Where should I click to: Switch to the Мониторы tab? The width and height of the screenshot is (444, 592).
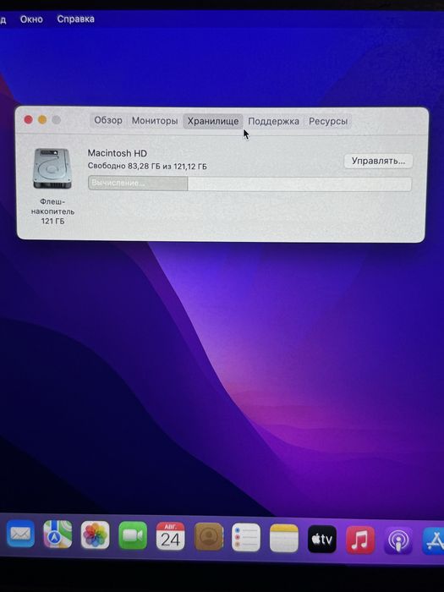(x=155, y=121)
